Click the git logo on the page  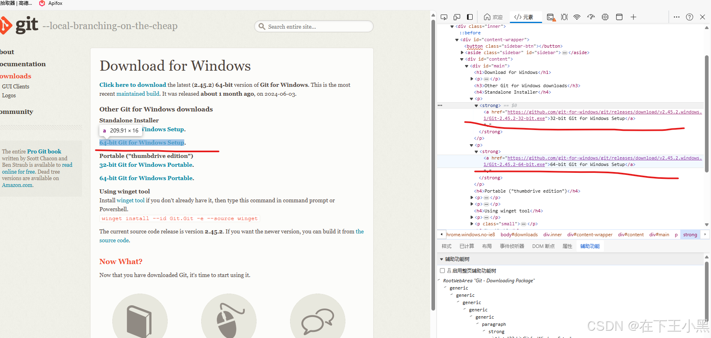tap(19, 25)
